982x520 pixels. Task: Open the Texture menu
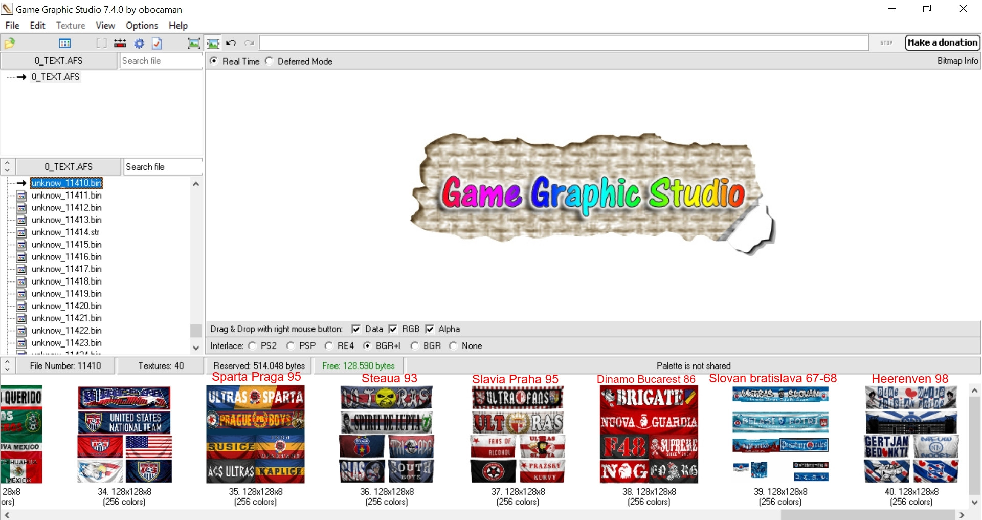tap(71, 25)
